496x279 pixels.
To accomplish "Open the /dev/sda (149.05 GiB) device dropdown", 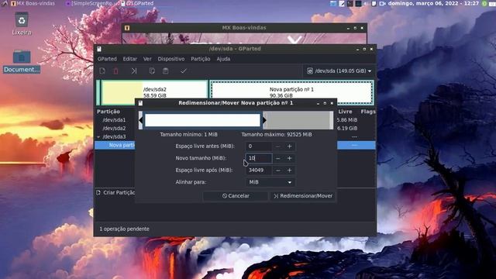I will click(x=339, y=71).
